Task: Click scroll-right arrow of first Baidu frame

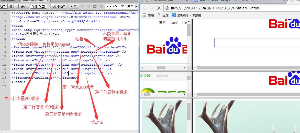Action: click(x=185, y=68)
